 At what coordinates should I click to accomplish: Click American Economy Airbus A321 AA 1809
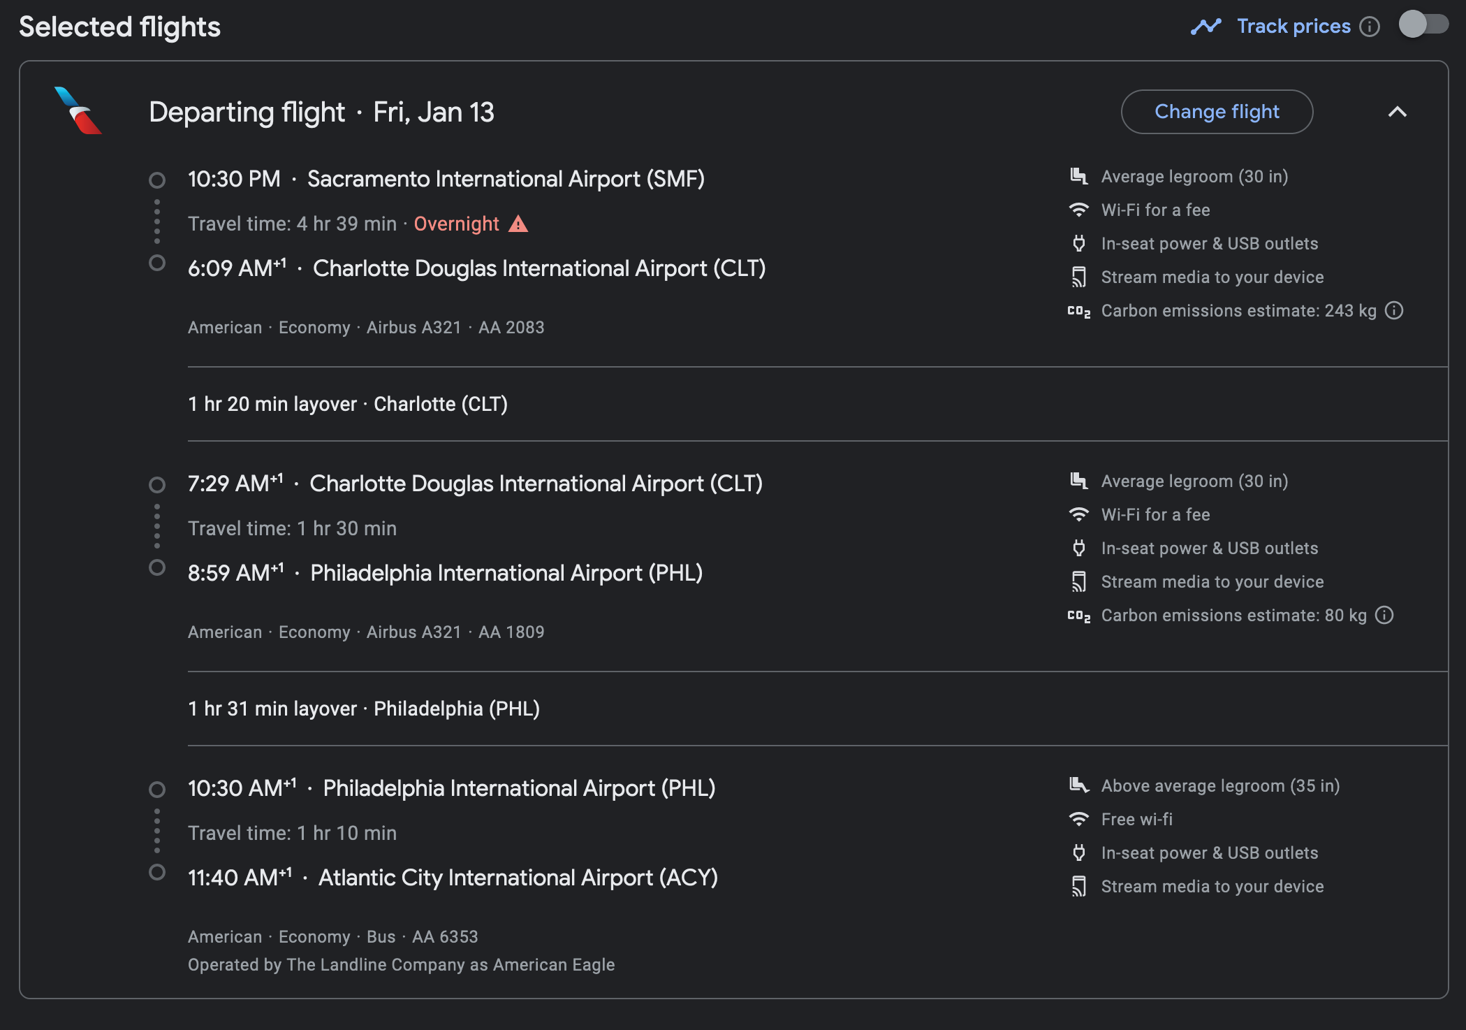[366, 632]
